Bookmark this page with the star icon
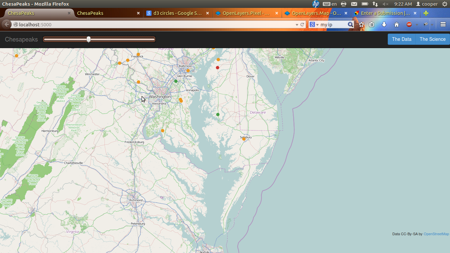 (x=361, y=25)
